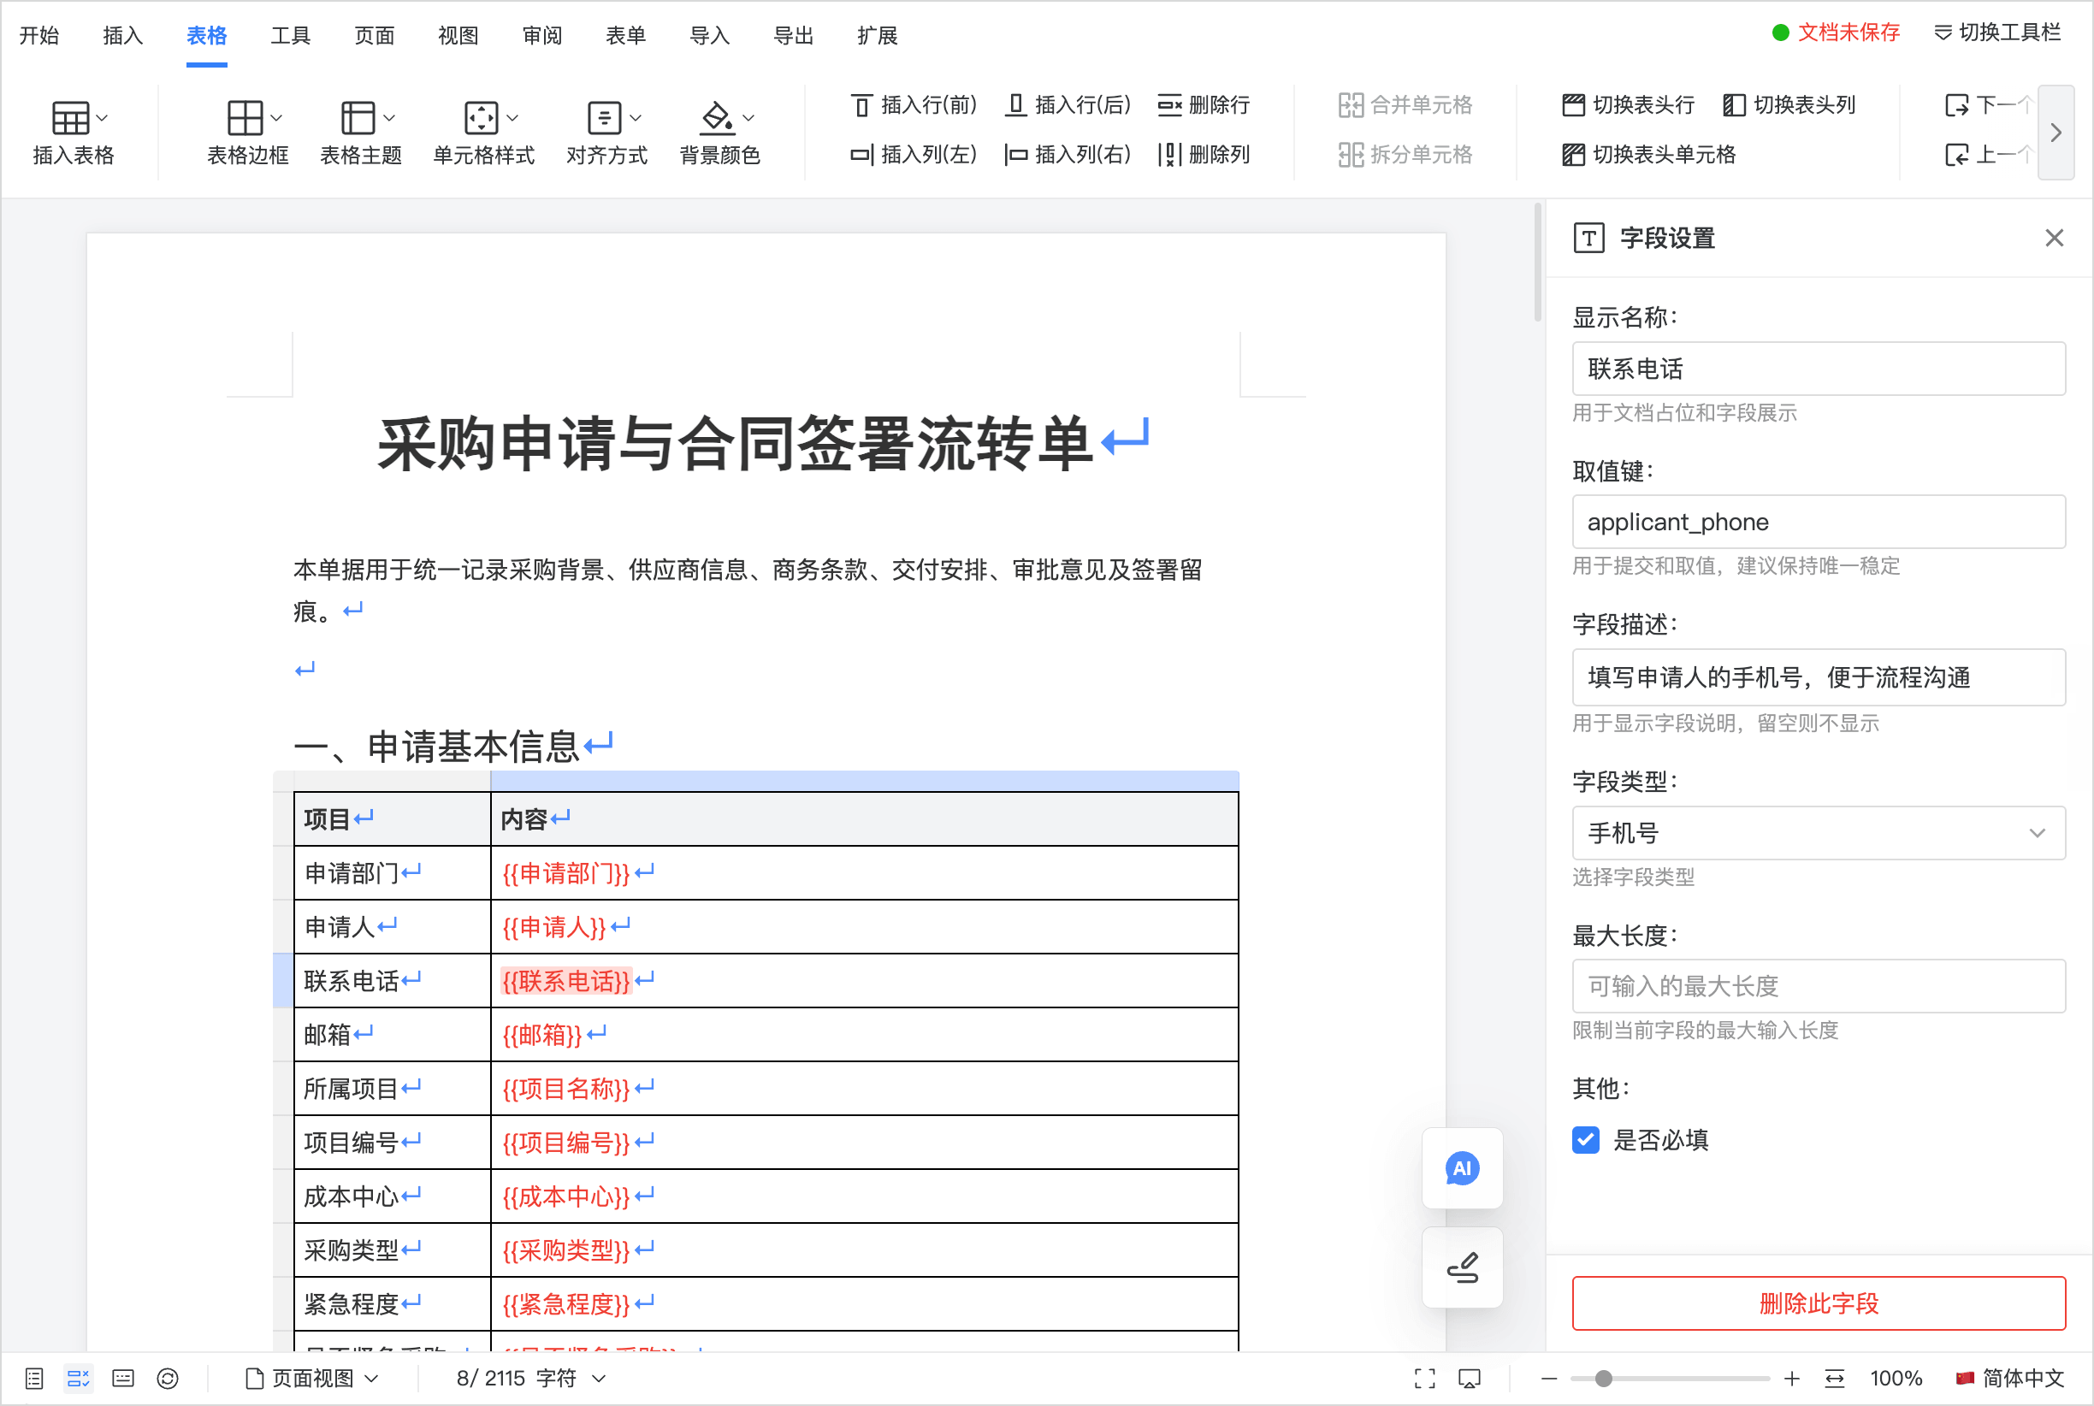Screen dimensions: 2094x1406
Task: Switch to the Tools (工具) tab
Action: click(x=291, y=35)
